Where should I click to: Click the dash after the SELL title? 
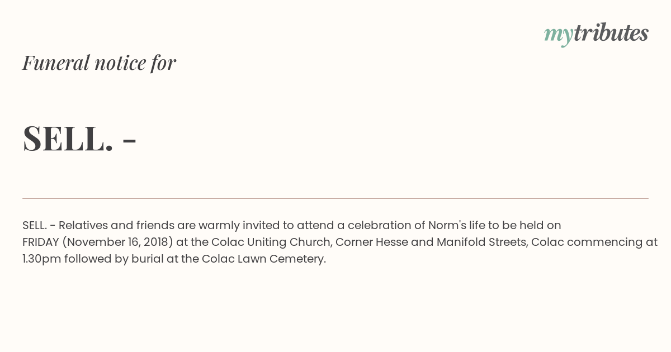tap(129, 141)
